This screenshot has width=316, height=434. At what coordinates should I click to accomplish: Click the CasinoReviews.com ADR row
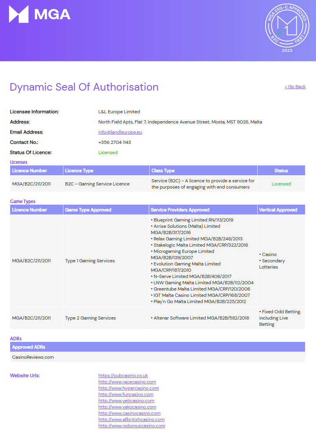point(157,357)
